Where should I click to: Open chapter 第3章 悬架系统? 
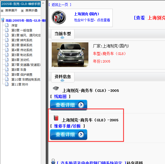22,45
